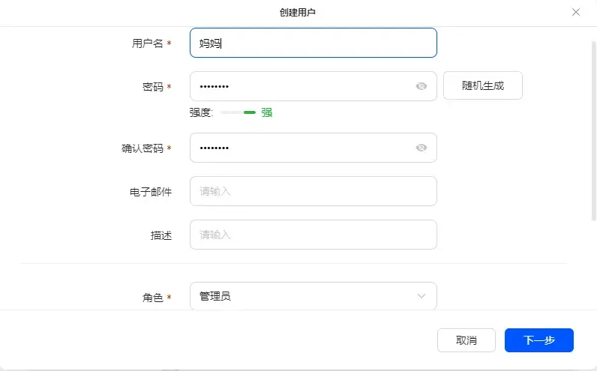Expand the 角色 dropdown chevron arrow
Image resolution: width=597 pixels, height=371 pixels.
pos(421,296)
